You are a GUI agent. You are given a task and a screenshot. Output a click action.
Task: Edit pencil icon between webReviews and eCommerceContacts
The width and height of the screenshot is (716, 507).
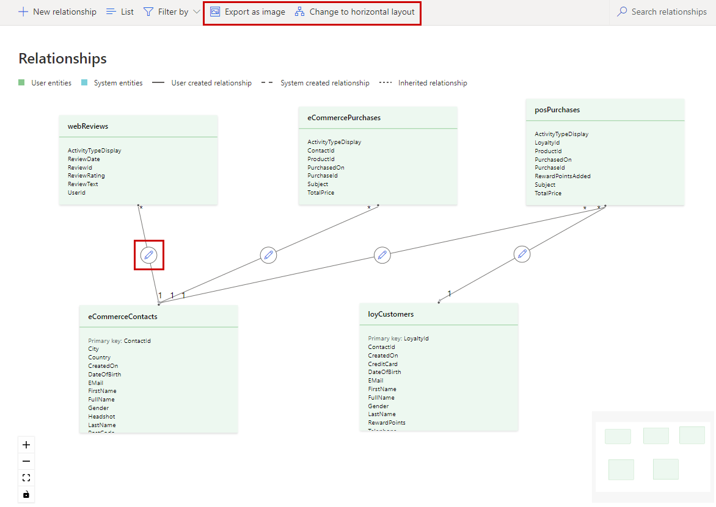(148, 255)
